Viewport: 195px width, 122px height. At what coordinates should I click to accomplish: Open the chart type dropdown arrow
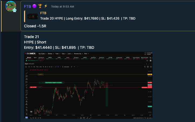pyautogui.click(x=60, y=67)
